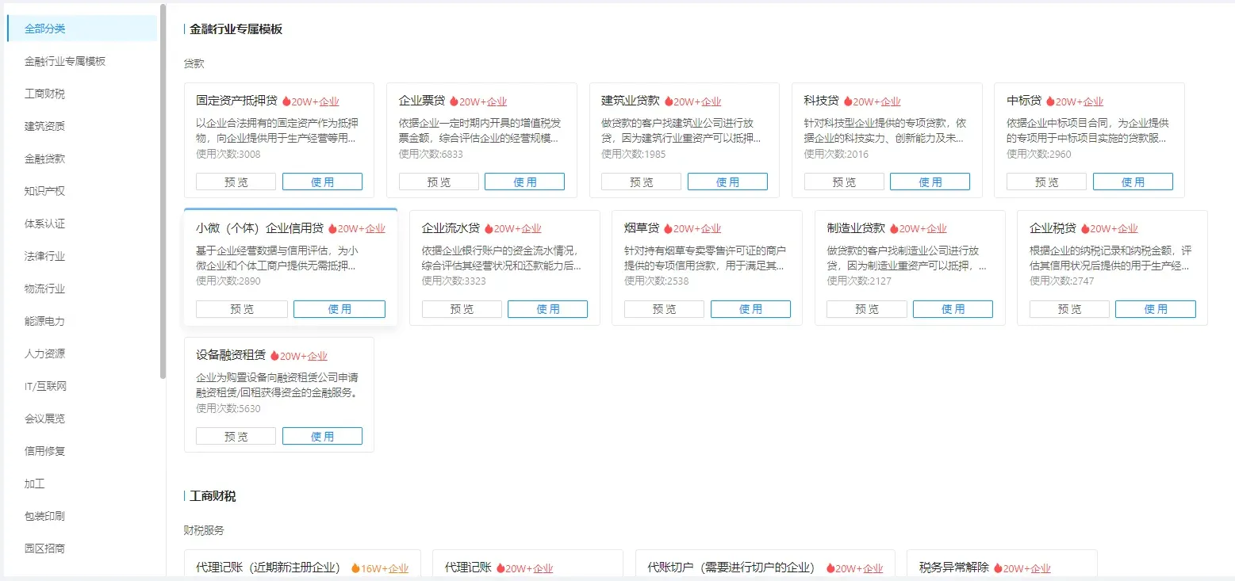The height and width of the screenshot is (581, 1235).
Task: Click the flame icon next to 设备融资租赁
Action: pos(274,356)
